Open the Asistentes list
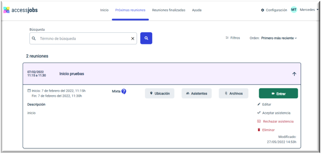The height and width of the screenshot is (154, 321). pyautogui.click(x=196, y=93)
